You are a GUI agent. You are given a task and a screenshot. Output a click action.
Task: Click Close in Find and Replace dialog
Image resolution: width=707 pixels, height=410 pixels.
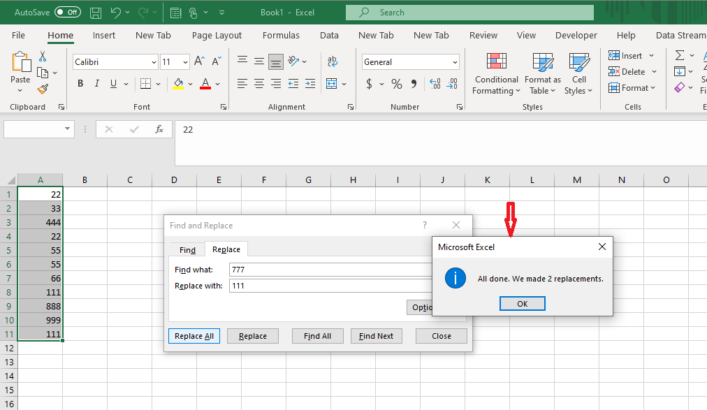441,336
